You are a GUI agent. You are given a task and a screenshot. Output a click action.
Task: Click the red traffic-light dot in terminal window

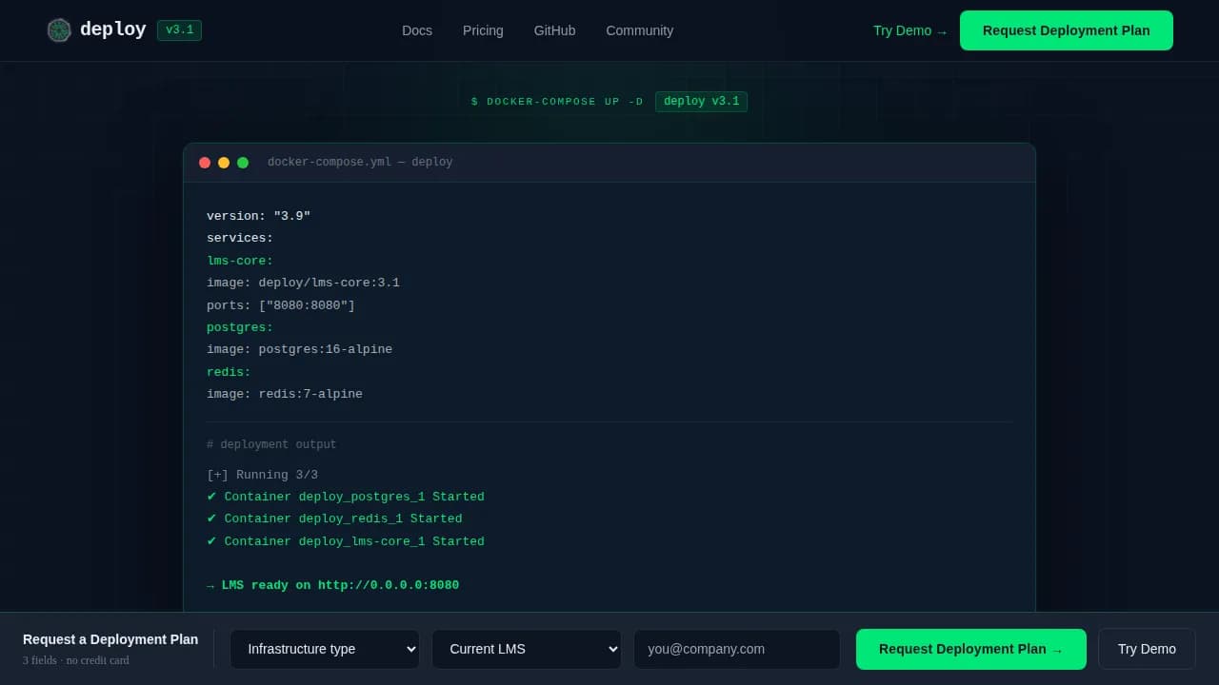205,162
